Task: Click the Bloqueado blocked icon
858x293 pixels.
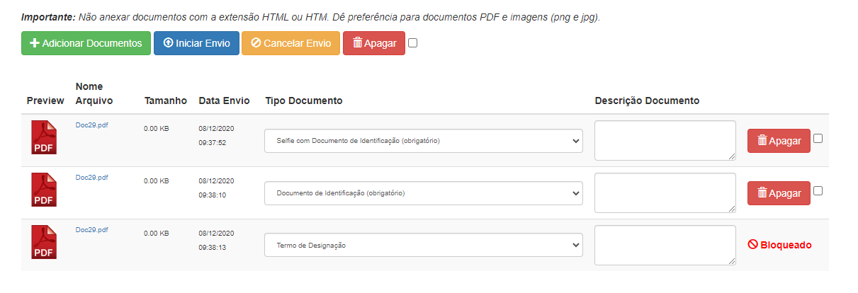Action: point(753,245)
